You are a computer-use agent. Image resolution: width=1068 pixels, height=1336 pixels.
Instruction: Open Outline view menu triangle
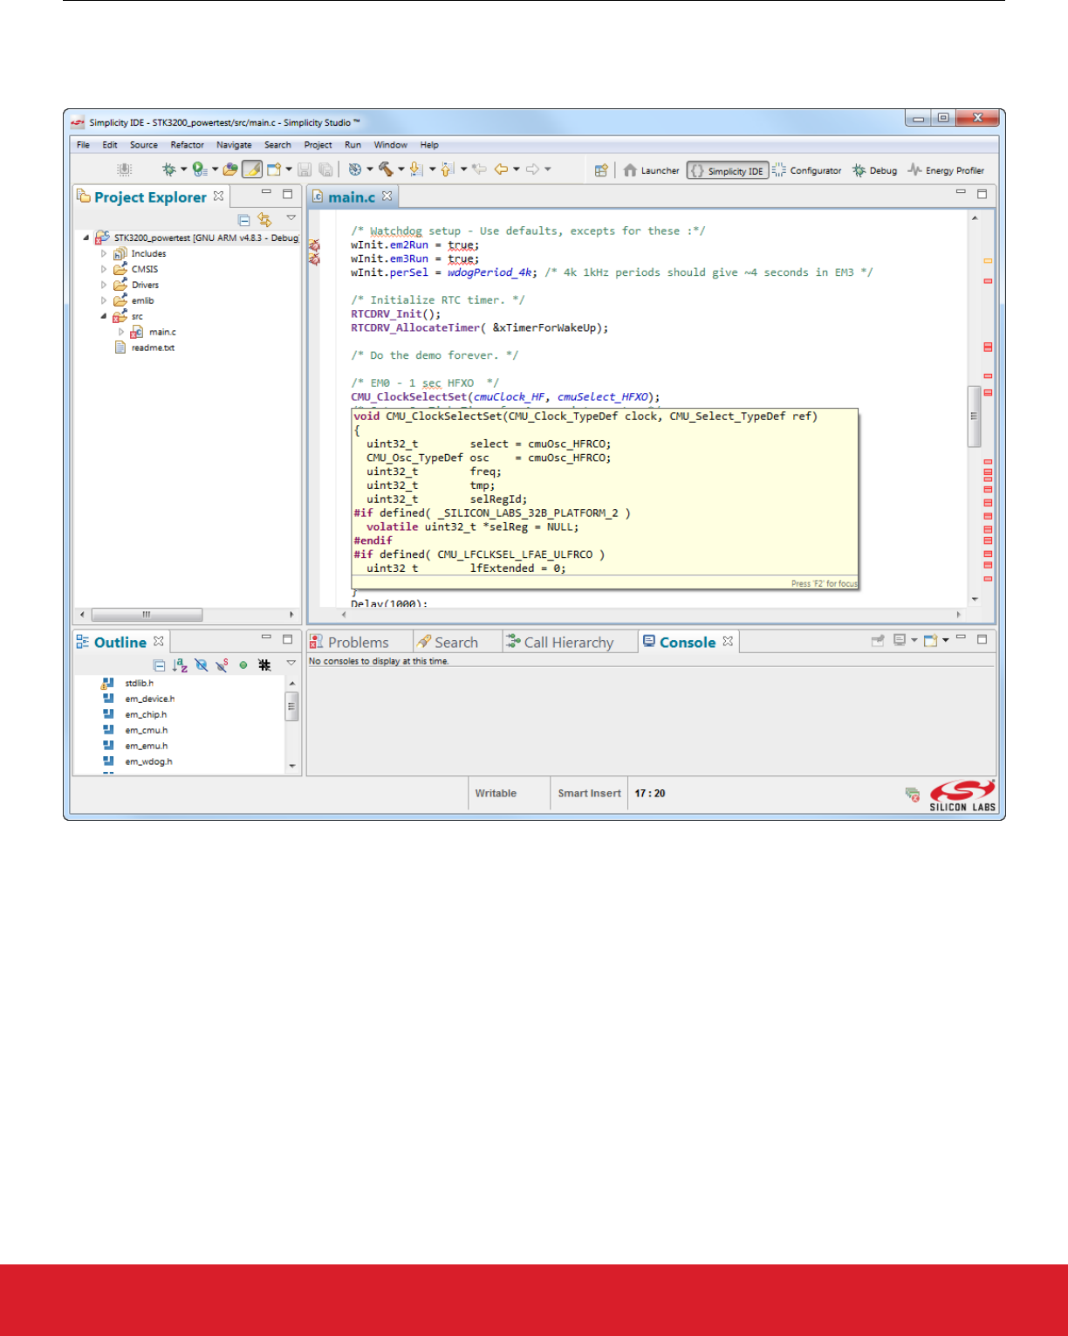point(291,664)
